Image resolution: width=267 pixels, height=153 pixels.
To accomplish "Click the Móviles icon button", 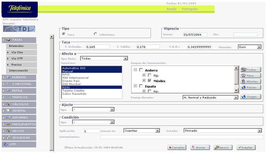I will click(x=250, y=81).
